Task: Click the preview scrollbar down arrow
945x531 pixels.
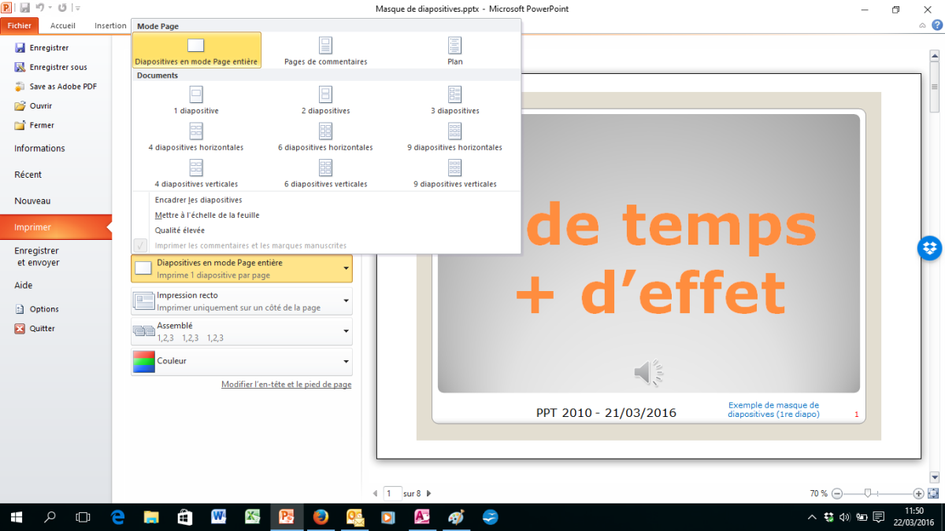Action: (x=935, y=478)
